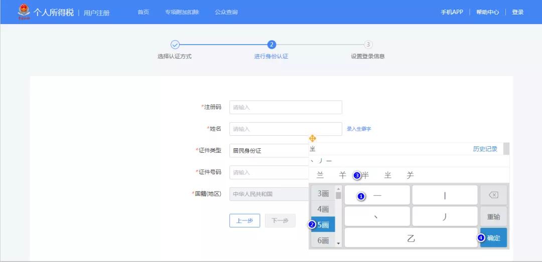Open the 历史记录 history link
The width and height of the screenshot is (542, 262).
pyautogui.click(x=485, y=149)
